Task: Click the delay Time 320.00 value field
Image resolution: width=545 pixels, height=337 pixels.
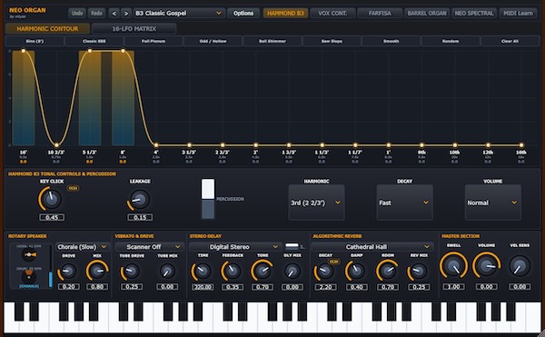Action: click(203, 287)
